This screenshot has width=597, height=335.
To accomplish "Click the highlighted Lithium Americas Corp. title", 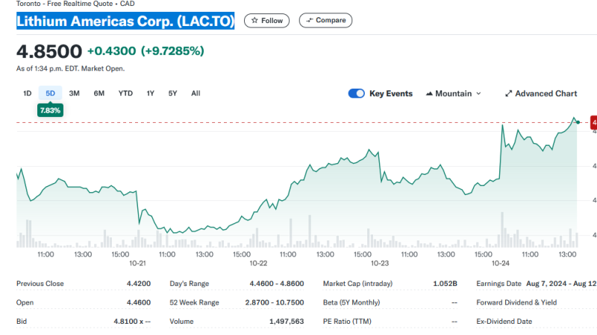I will point(125,22).
